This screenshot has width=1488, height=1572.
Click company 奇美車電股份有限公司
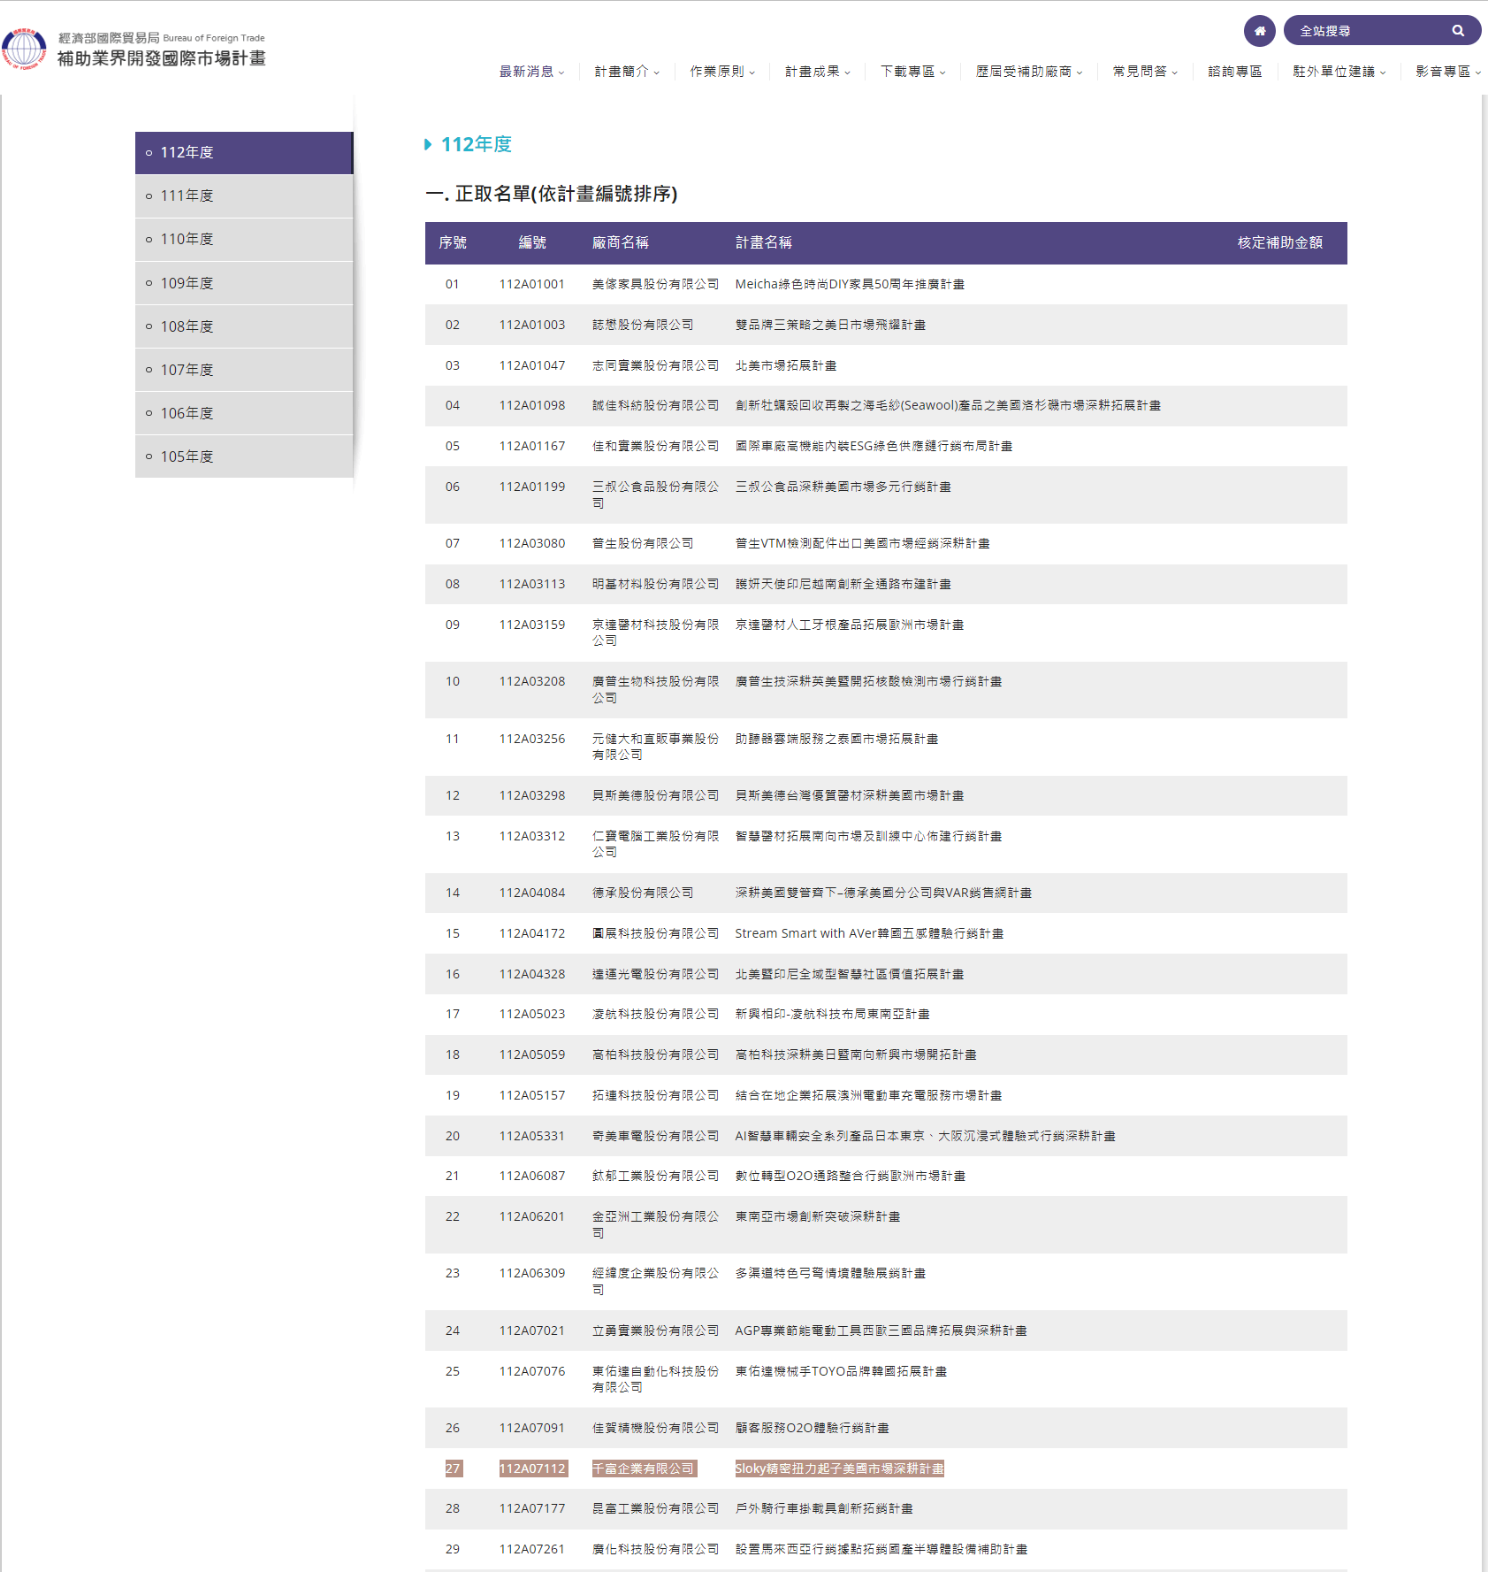click(x=656, y=1136)
